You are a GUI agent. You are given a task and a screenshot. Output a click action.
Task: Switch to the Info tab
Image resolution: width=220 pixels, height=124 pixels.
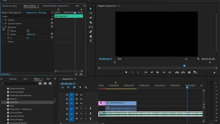point(25,79)
